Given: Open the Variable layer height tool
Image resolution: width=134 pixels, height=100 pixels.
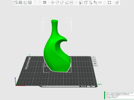Looking at the screenshot, I should pos(45,2).
